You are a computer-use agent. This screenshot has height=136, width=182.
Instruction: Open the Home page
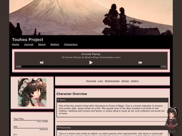(x=16, y=45)
